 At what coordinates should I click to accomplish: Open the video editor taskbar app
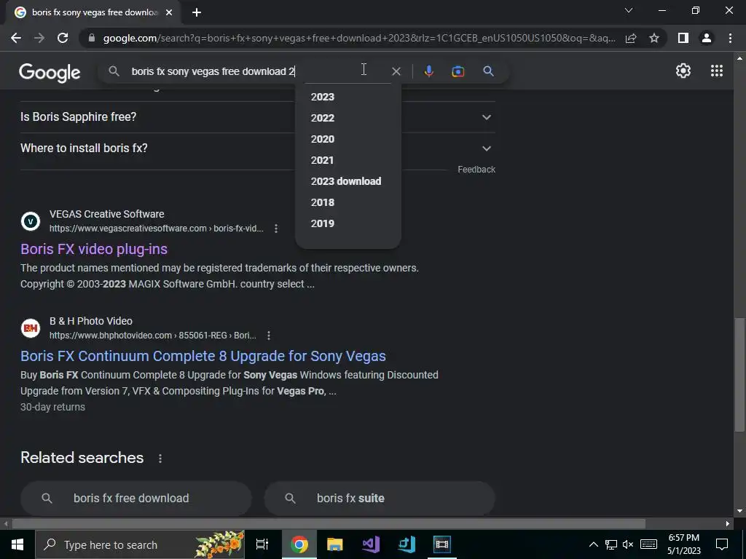coord(442,544)
